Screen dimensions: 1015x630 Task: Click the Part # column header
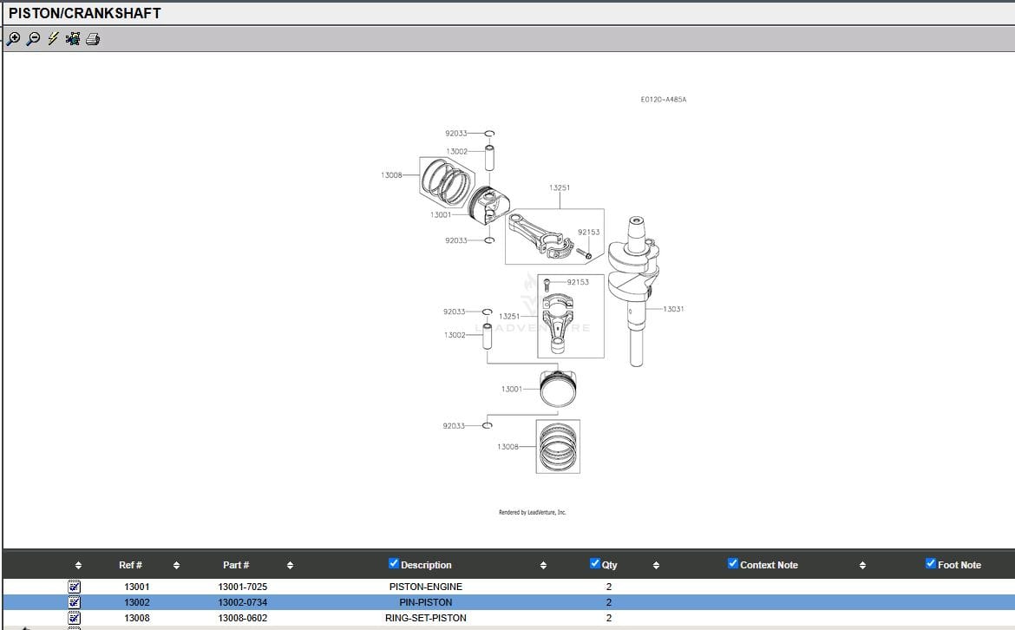236,565
